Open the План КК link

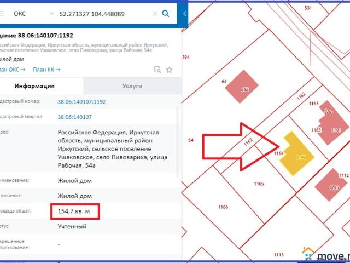pos(46,70)
